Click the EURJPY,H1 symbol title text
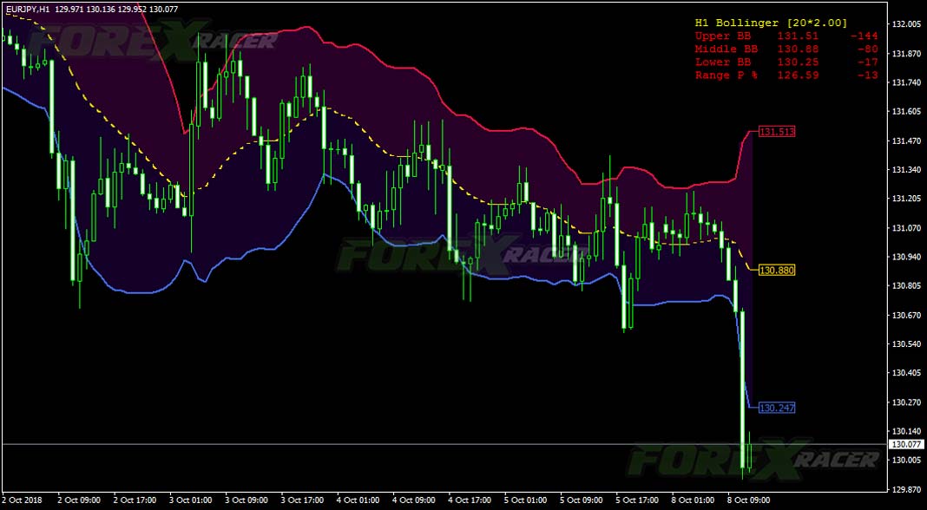This screenshot has width=927, height=510. tap(27, 9)
